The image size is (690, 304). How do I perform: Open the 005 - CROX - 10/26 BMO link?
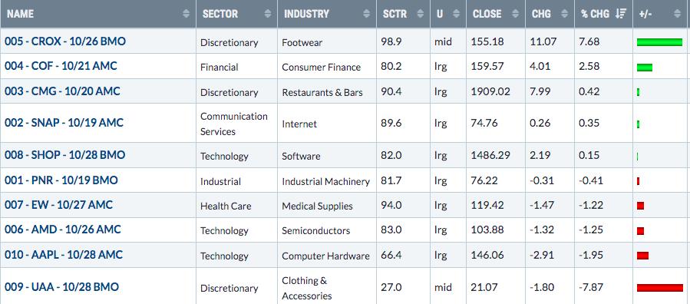click(65, 41)
